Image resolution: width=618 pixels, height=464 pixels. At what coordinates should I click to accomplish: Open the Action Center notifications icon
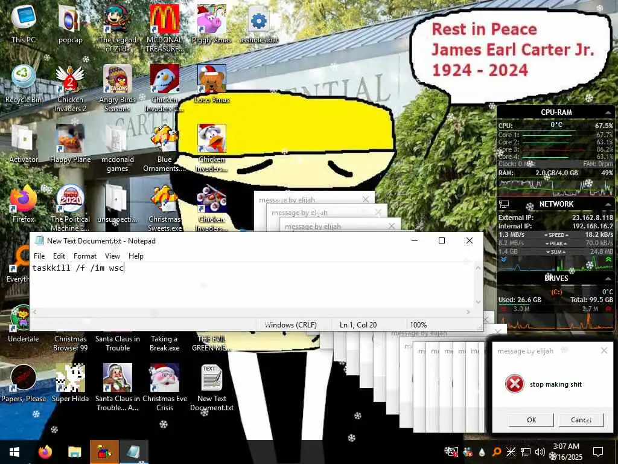(598, 452)
